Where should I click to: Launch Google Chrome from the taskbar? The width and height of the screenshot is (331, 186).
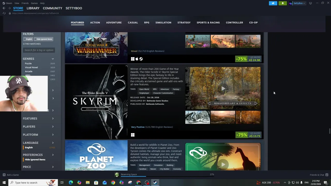click(x=113, y=183)
